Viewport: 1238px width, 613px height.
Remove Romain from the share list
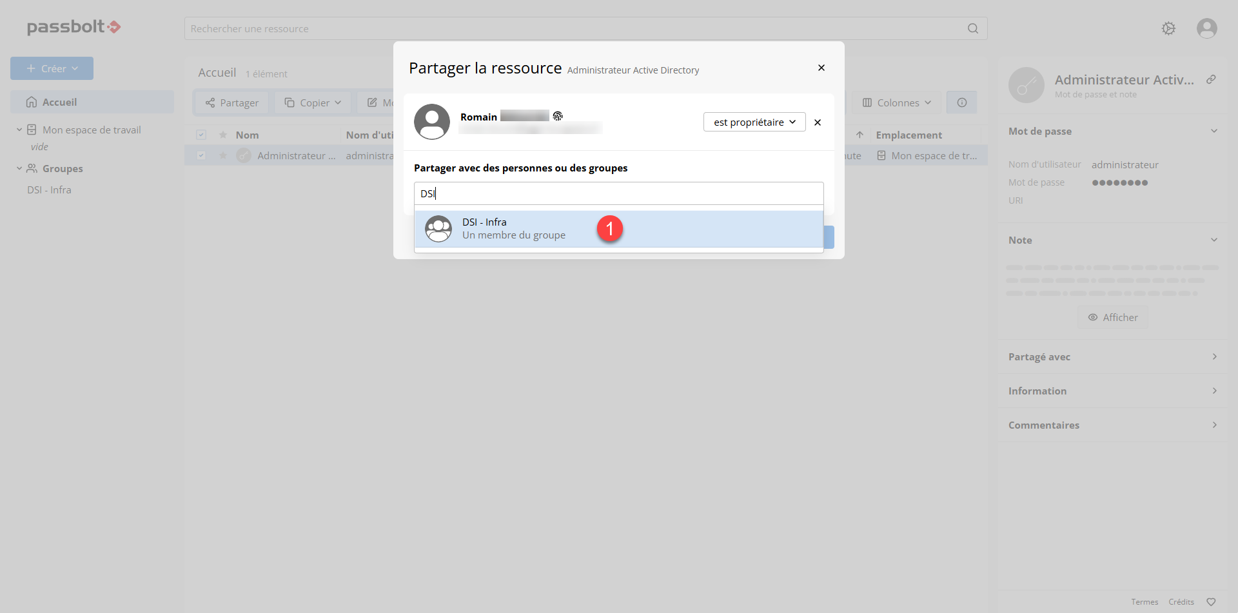tap(818, 122)
